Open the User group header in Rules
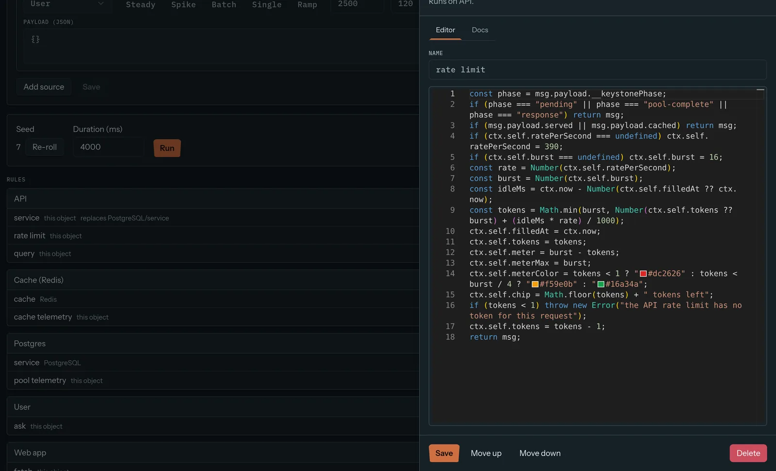Screen dimensions: 776x471 coord(213,407)
